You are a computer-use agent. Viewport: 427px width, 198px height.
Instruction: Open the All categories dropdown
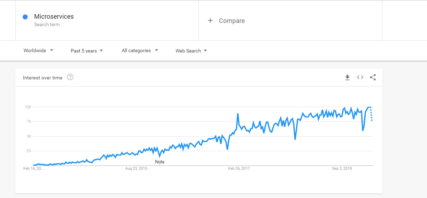coord(140,50)
